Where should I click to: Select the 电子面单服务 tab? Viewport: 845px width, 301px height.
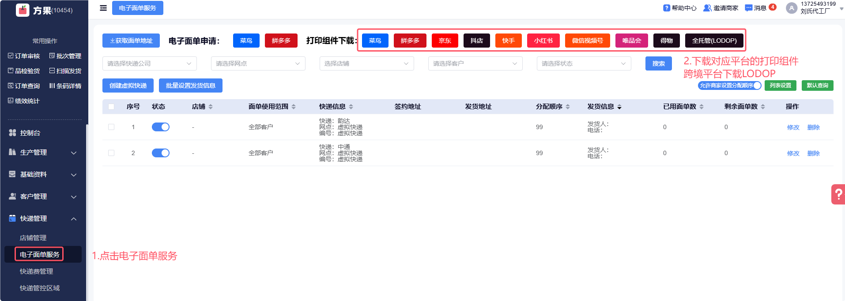point(138,8)
